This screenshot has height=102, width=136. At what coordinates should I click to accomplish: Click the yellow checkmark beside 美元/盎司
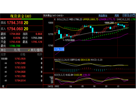29,50
